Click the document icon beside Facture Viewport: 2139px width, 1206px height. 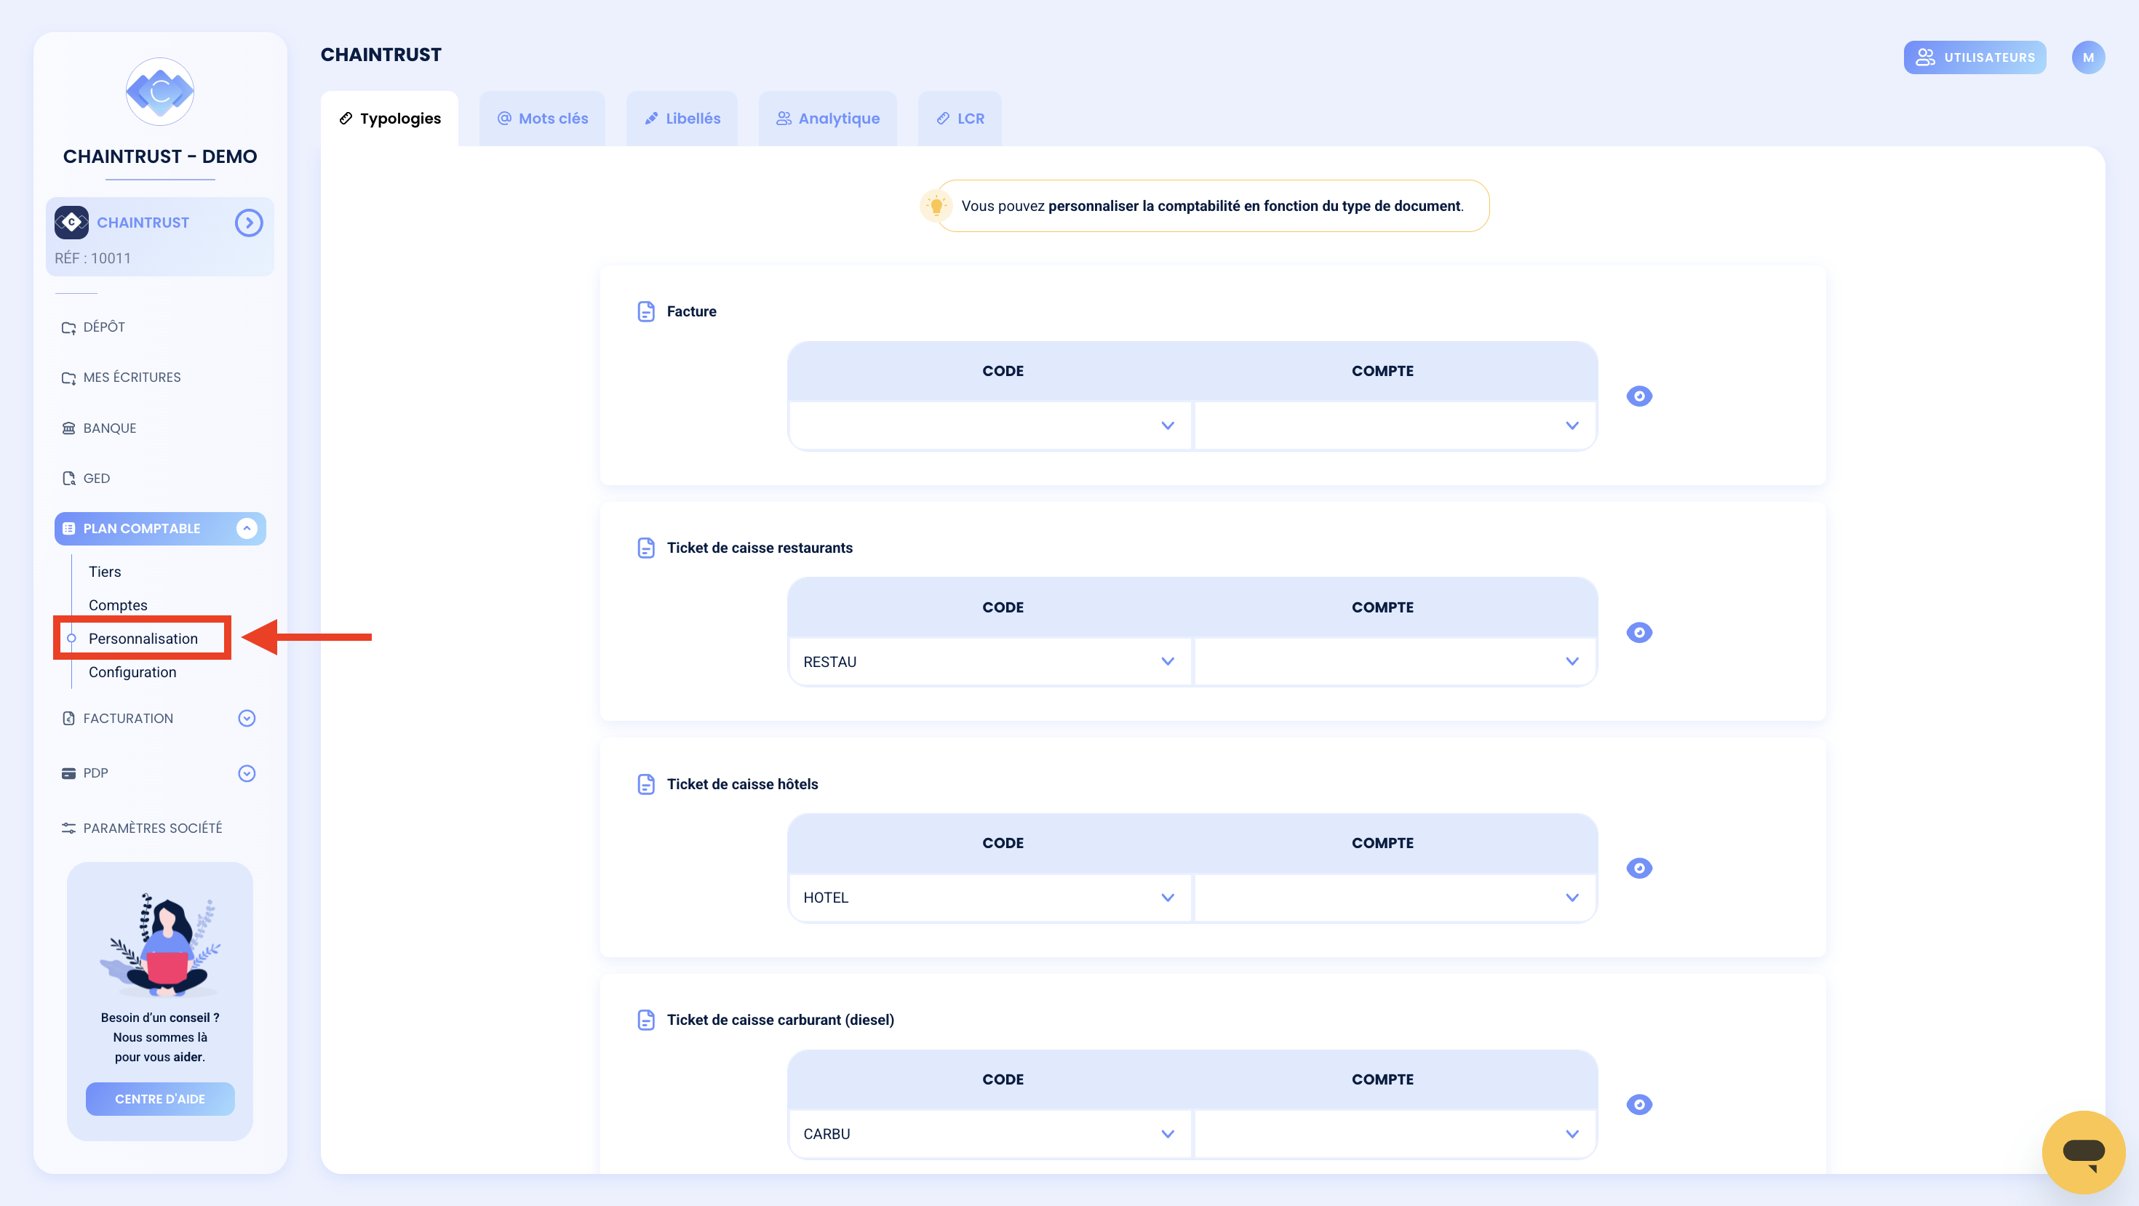tap(646, 311)
